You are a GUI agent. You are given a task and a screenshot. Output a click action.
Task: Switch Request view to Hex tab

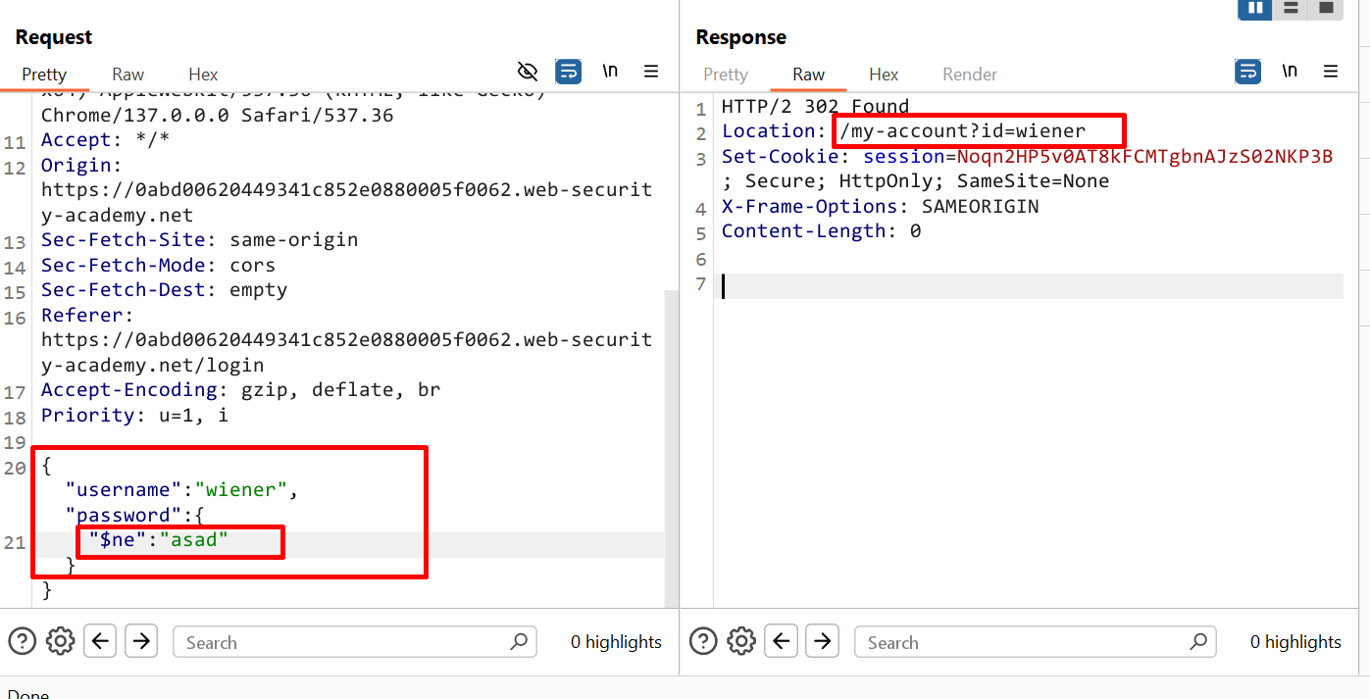(x=203, y=75)
